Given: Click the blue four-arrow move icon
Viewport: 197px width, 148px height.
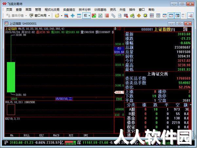Looking at the screenshot, I should (x=73, y=16).
